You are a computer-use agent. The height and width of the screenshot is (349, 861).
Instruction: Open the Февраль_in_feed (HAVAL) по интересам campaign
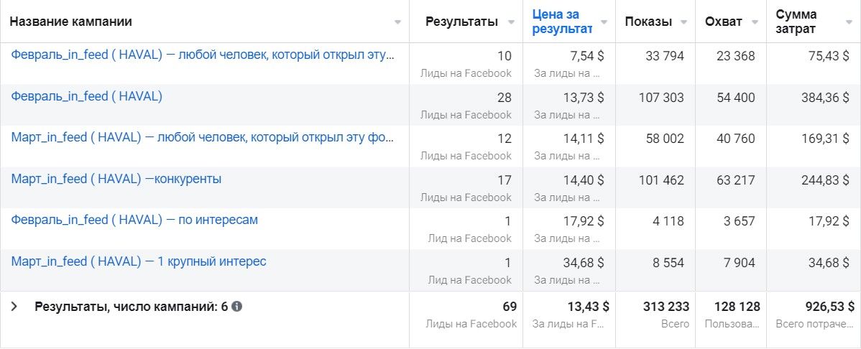[x=134, y=220]
